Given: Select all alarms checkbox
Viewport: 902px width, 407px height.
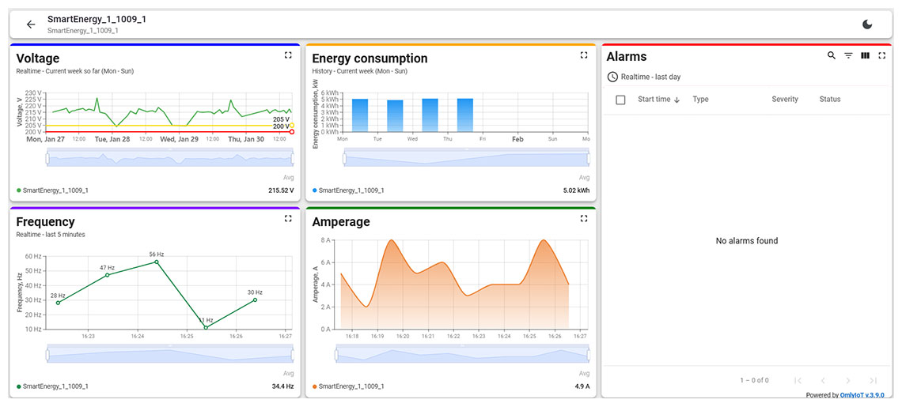Looking at the screenshot, I should coord(620,100).
